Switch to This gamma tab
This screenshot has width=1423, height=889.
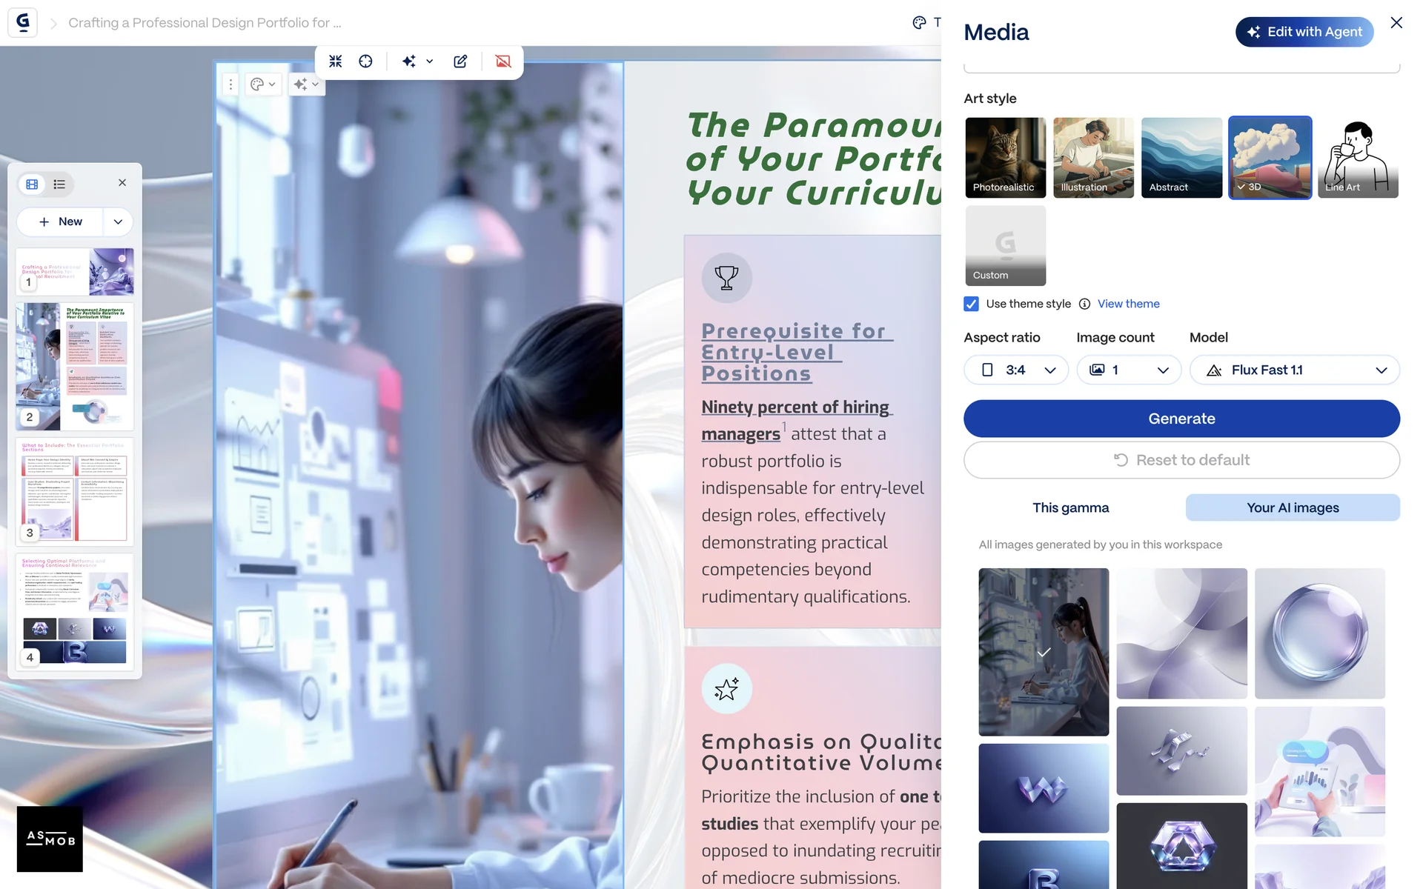(1070, 507)
